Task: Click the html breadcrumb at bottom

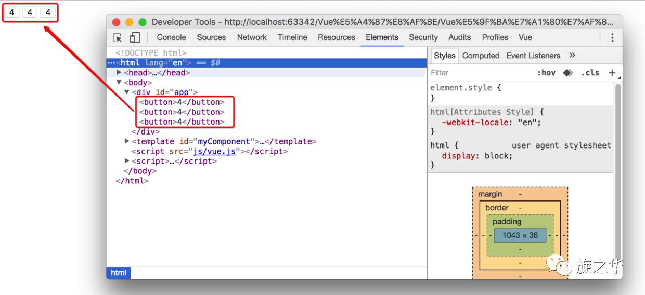Action: pos(119,273)
